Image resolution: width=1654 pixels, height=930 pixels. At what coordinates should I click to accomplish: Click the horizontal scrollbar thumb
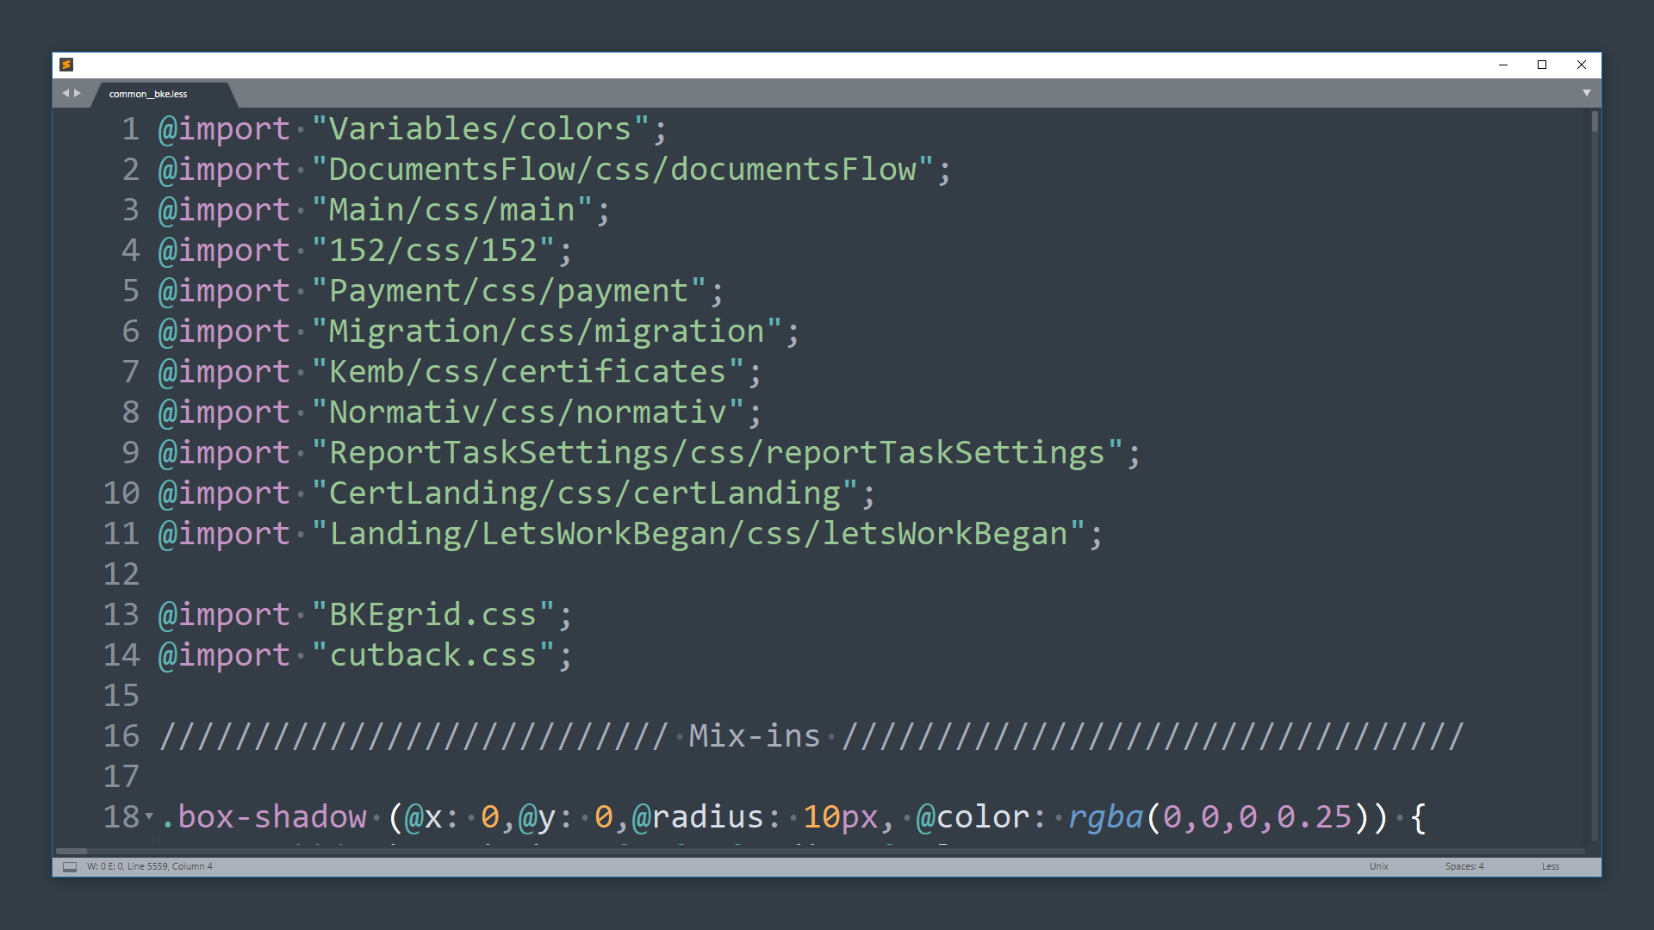coord(72,851)
